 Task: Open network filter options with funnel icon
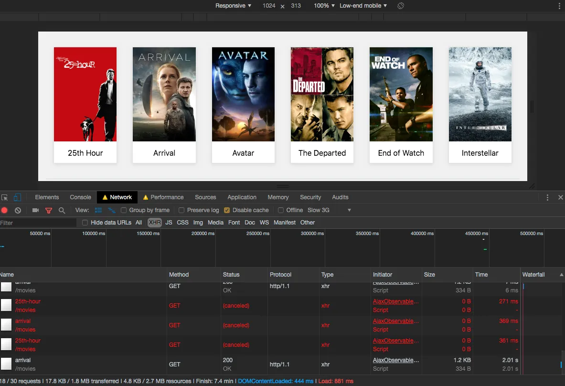pyautogui.click(x=48, y=210)
